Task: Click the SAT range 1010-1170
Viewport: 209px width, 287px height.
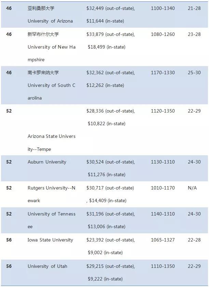Action: click(x=163, y=188)
